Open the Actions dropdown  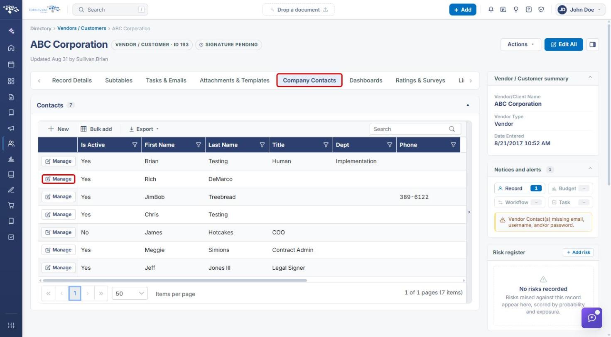coord(521,44)
